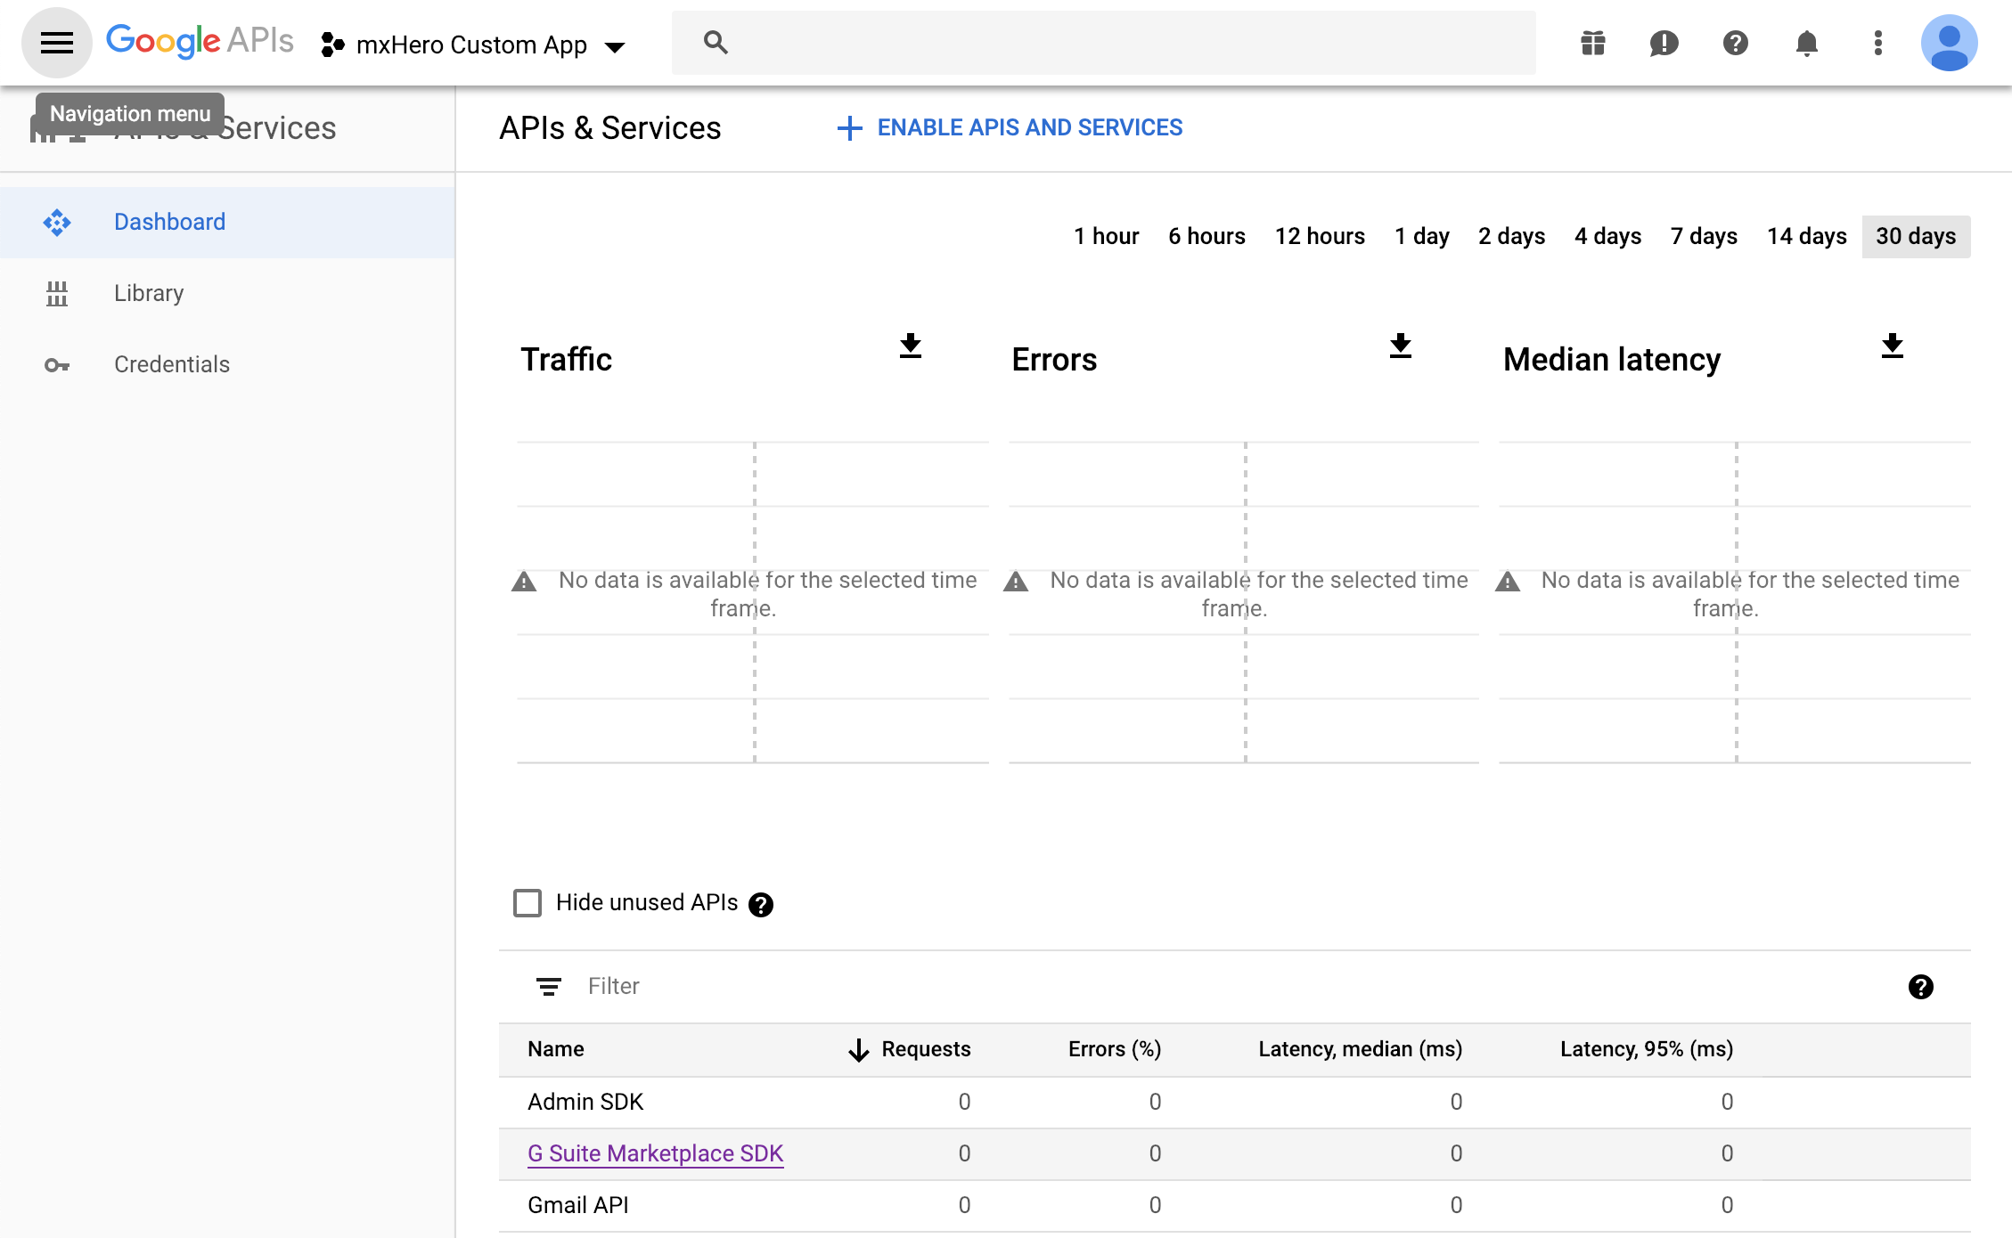Image resolution: width=2012 pixels, height=1238 pixels.
Task: Click the search magnifier icon
Action: [x=716, y=42]
